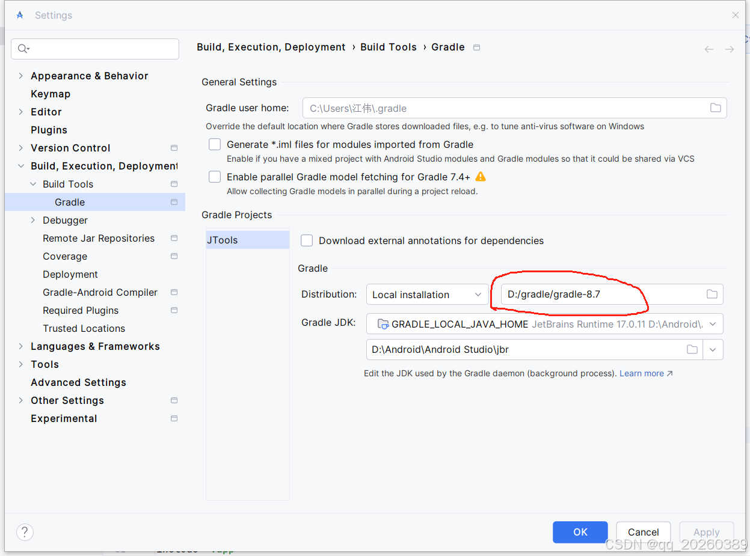Click project icon next to Build Tools
Image resolution: width=750 pixels, height=556 pixels.
pos(174,184)
